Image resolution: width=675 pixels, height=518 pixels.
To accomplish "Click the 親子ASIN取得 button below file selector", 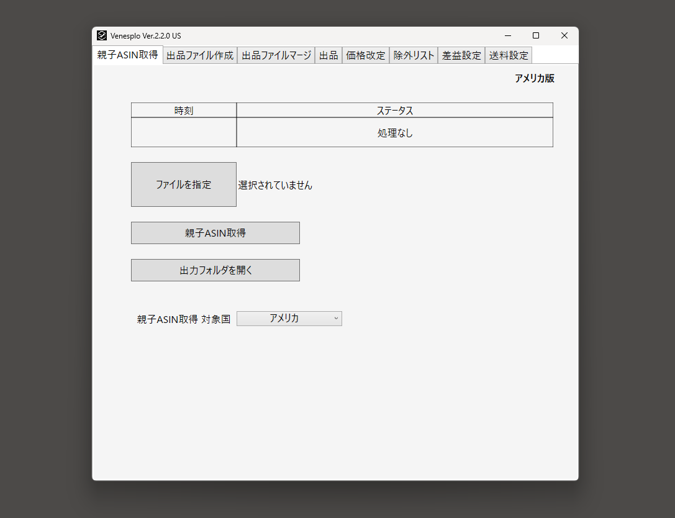I will click(x=215, y=233).
